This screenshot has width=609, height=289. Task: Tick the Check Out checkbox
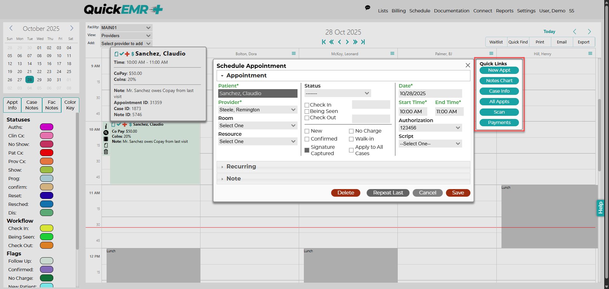pos(307,118)
